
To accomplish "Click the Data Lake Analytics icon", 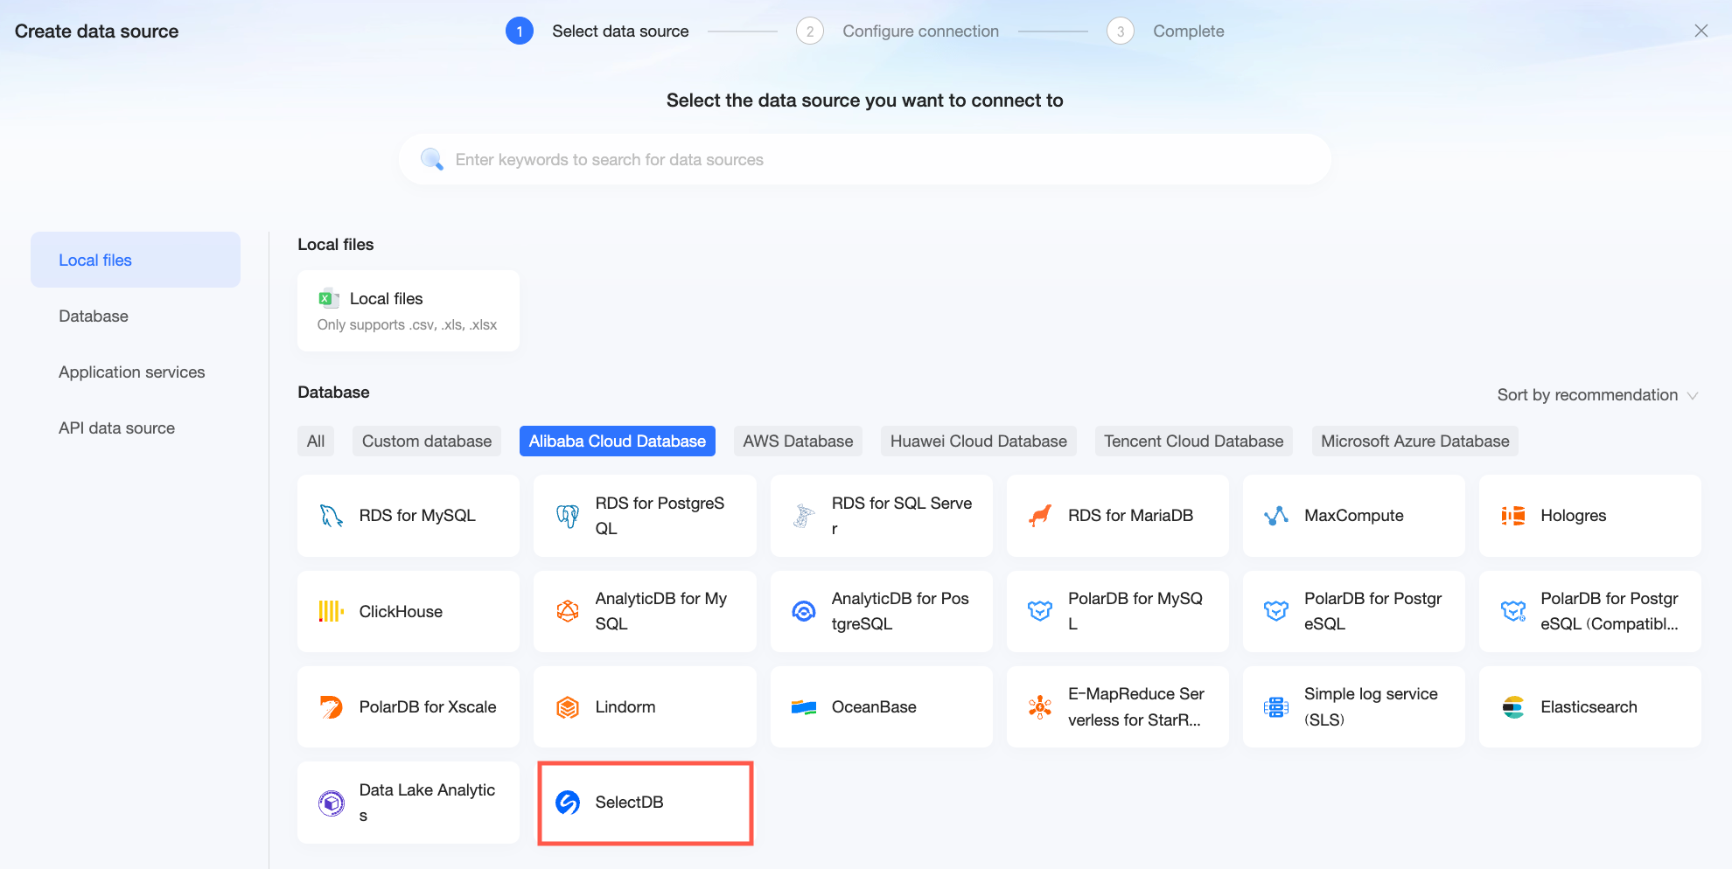I will [331, 803].
